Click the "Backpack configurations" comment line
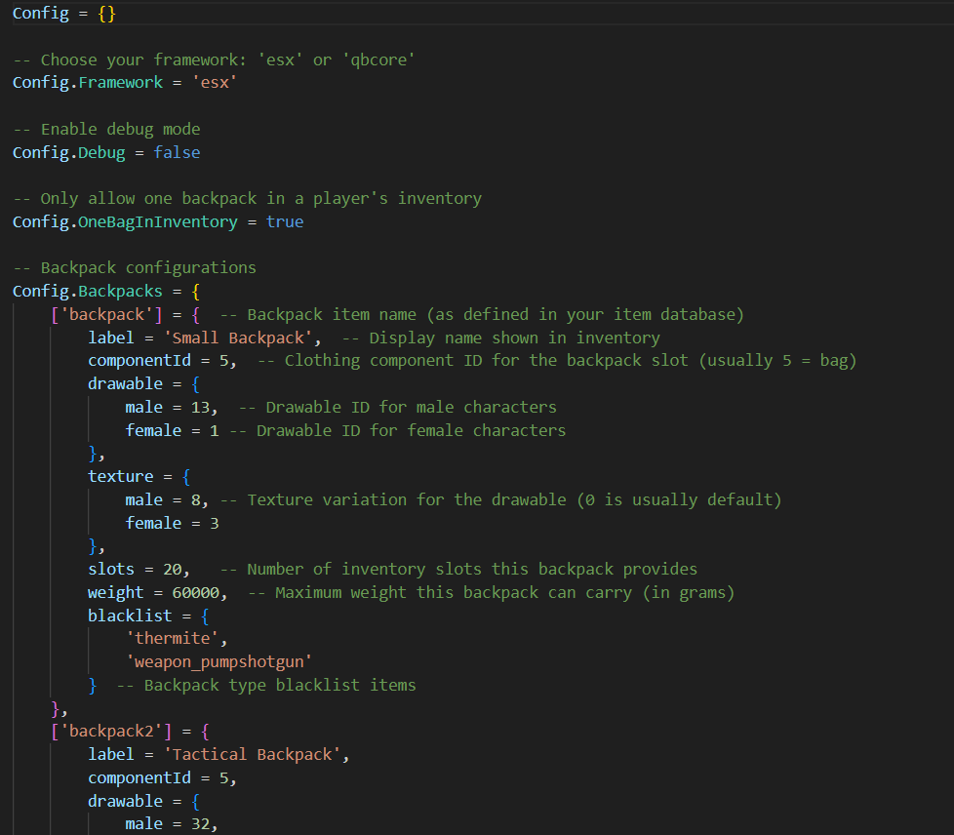The height and width of the screenshot is (835, 954). coord(147,267)
